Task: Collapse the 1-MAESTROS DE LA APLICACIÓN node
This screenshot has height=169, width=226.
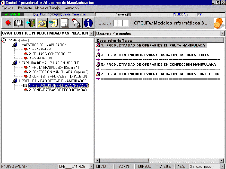Action: (4, 45)
